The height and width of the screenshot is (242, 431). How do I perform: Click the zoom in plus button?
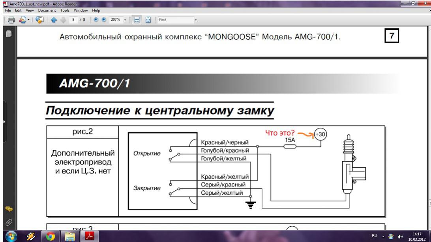(104, 20)
